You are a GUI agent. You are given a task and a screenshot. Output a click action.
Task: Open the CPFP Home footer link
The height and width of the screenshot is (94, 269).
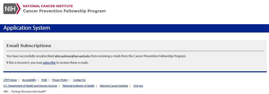(x=10, y=80)
